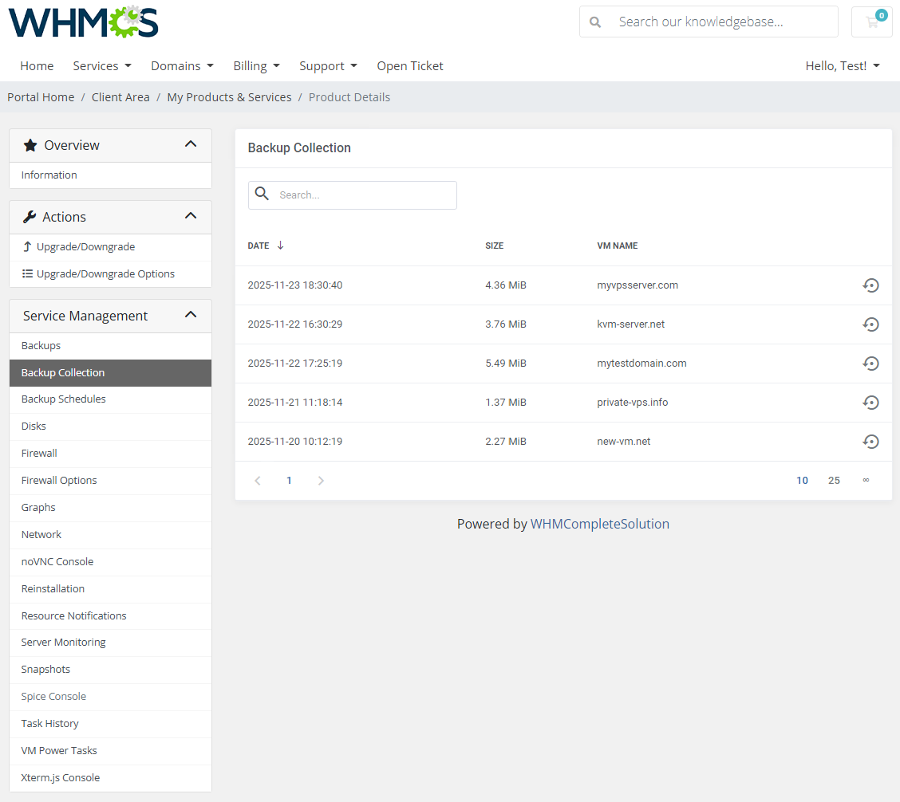Open Backup Schedules sidebar item

tap(110, 399)
